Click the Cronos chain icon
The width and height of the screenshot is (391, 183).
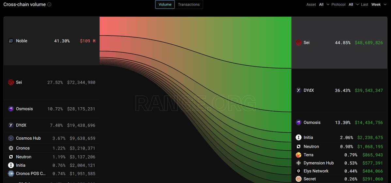(x=11, y=148)
